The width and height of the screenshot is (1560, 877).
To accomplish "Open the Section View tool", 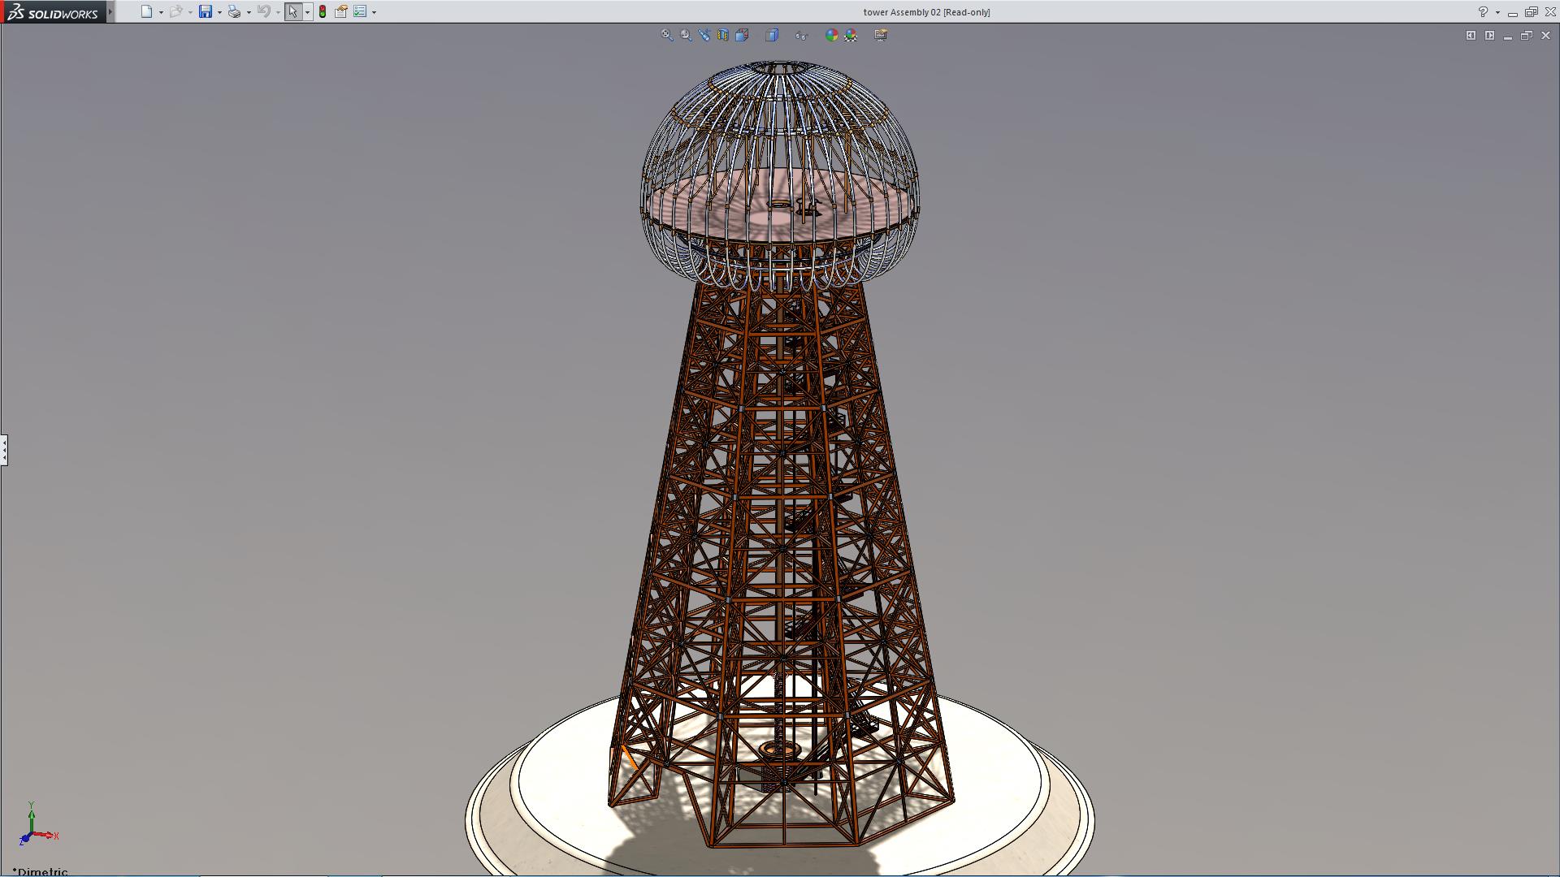I will (723, 35).
